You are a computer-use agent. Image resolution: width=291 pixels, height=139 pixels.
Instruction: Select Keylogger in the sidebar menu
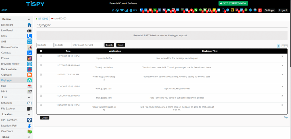click(16, 80)
